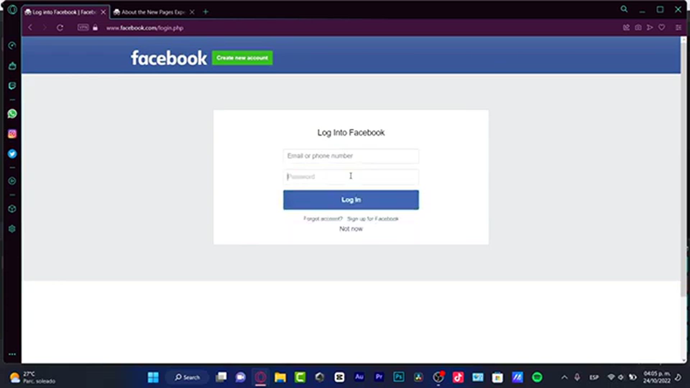Open the three-dots sidebar setup menu
The image size is (690, 388).
tap(12, 354)
